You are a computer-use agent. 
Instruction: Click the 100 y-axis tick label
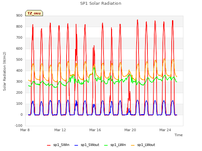coord(19,104)
